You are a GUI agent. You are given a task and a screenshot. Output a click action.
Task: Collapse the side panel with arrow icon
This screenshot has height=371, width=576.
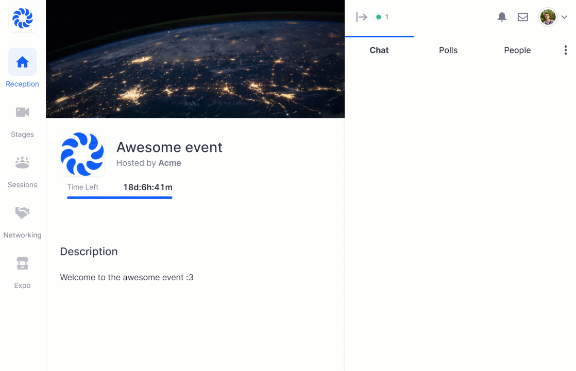click(362, 17)
